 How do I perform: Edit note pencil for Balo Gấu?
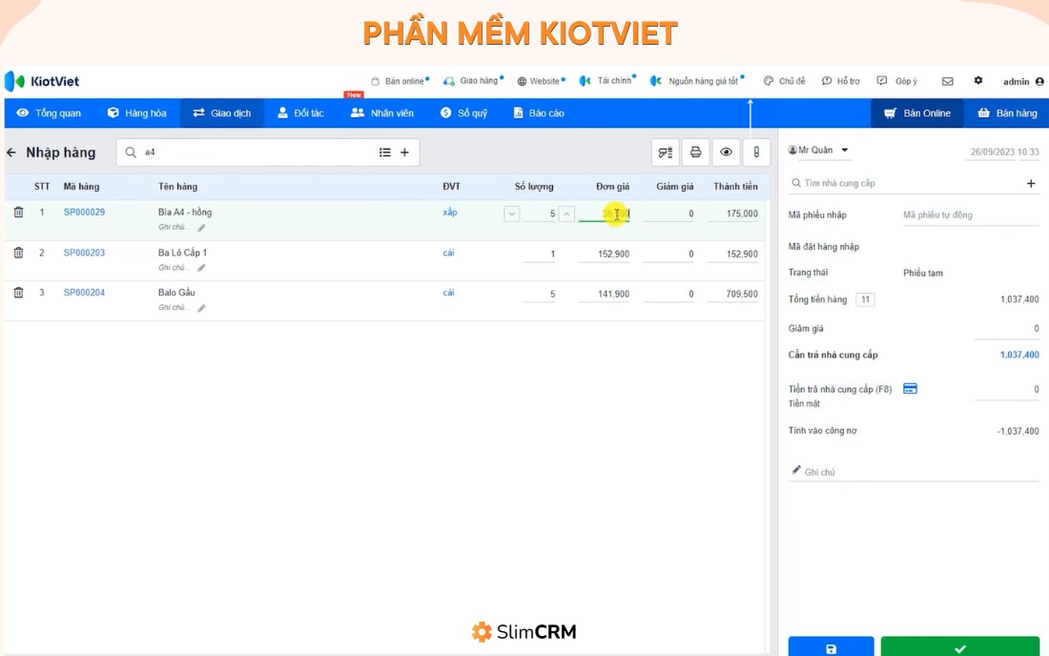(201, 308)
